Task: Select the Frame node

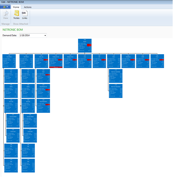Action: pyautogui.click(x=157, y=61)
